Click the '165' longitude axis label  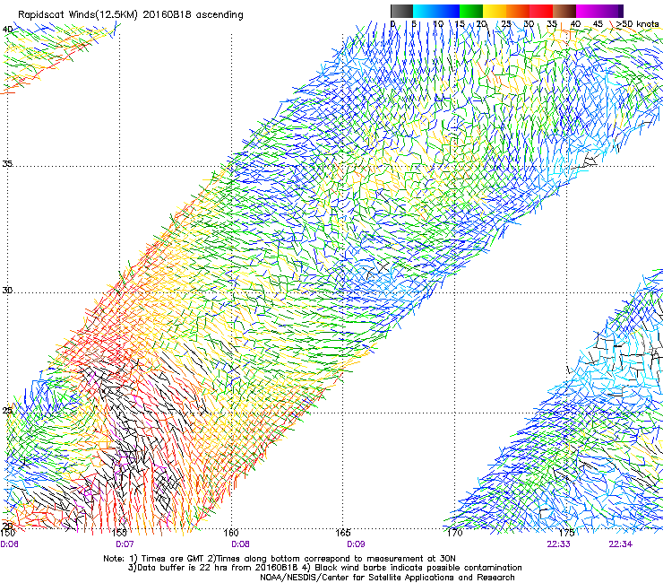(342, 533)
